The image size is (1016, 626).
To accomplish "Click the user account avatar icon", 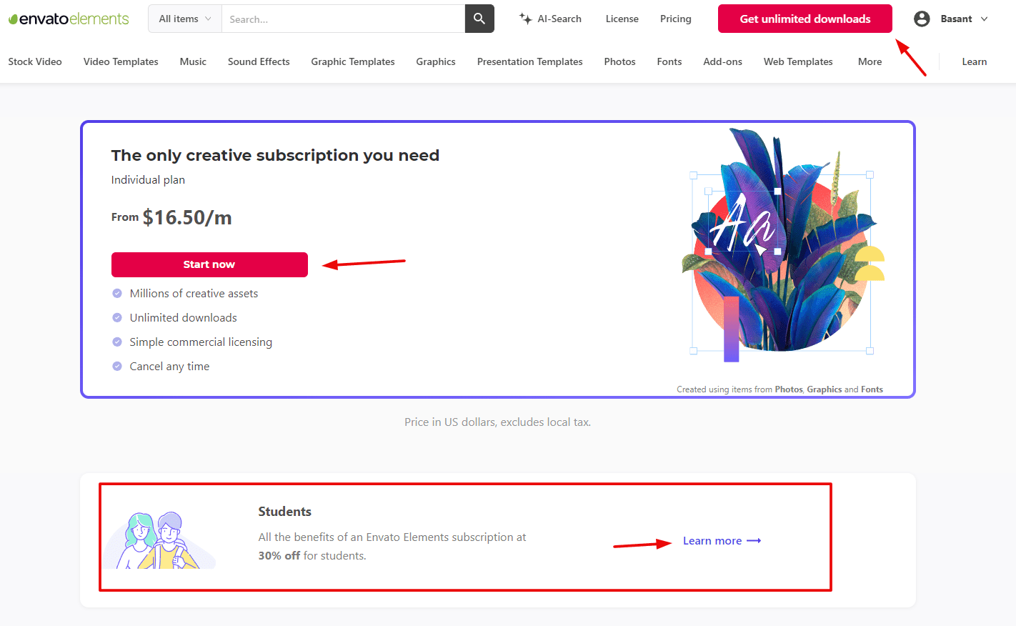I will (922, 19).
